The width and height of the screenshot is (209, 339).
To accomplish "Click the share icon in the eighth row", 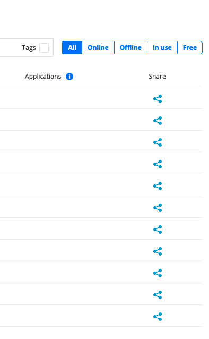I will (x=158, y=251).
